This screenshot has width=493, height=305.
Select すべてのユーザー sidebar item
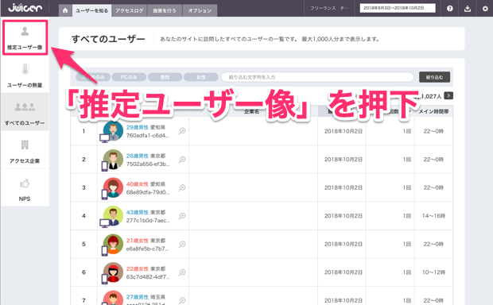(x=25, y=112)
